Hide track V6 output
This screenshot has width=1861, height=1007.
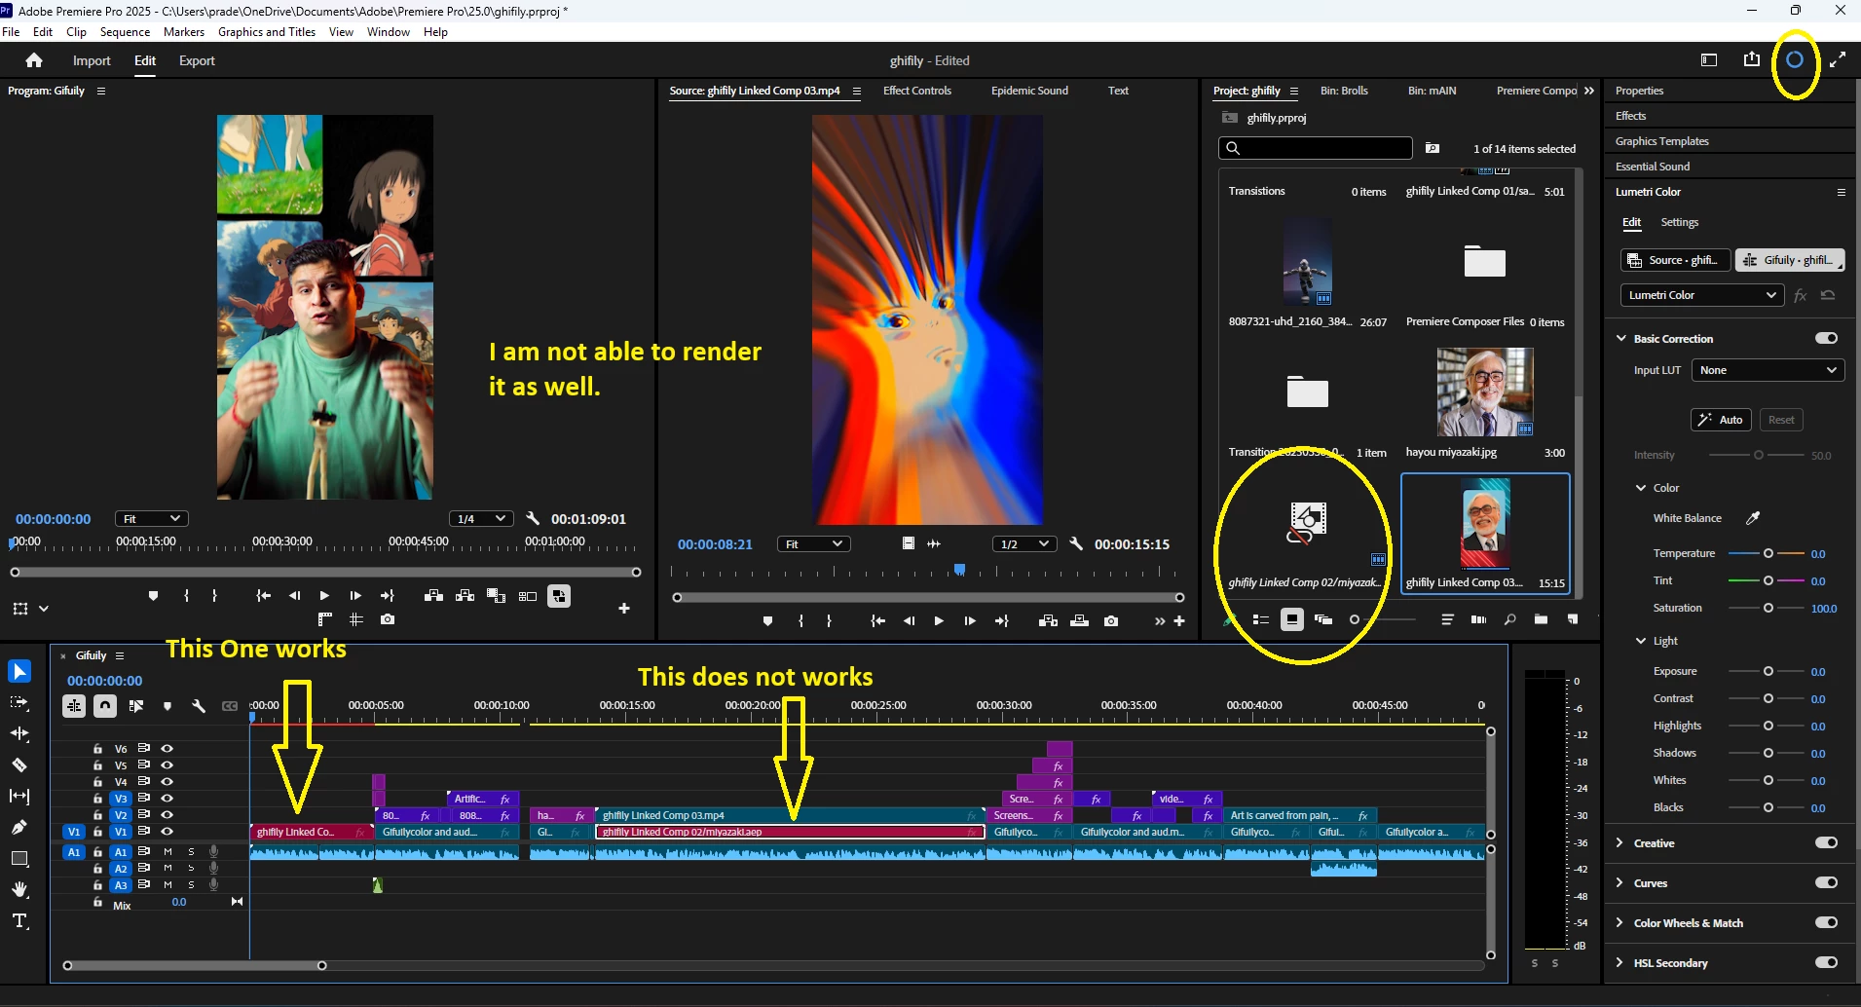point(167,748)
